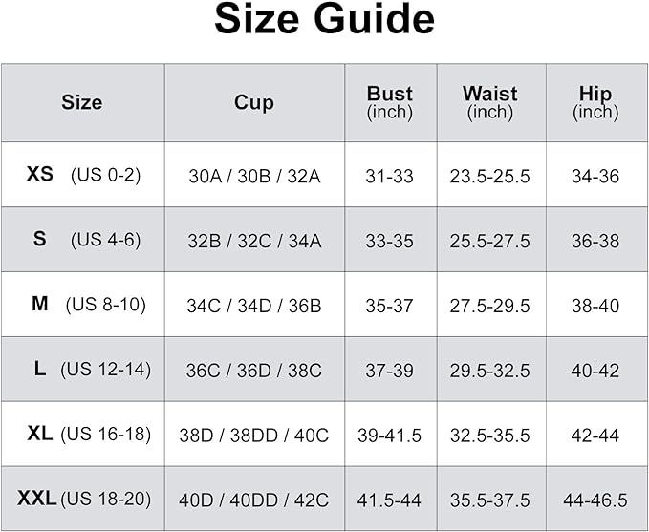Screen dimensions: 649x532
Task: Select the Size column header
Action: point(83,102)
